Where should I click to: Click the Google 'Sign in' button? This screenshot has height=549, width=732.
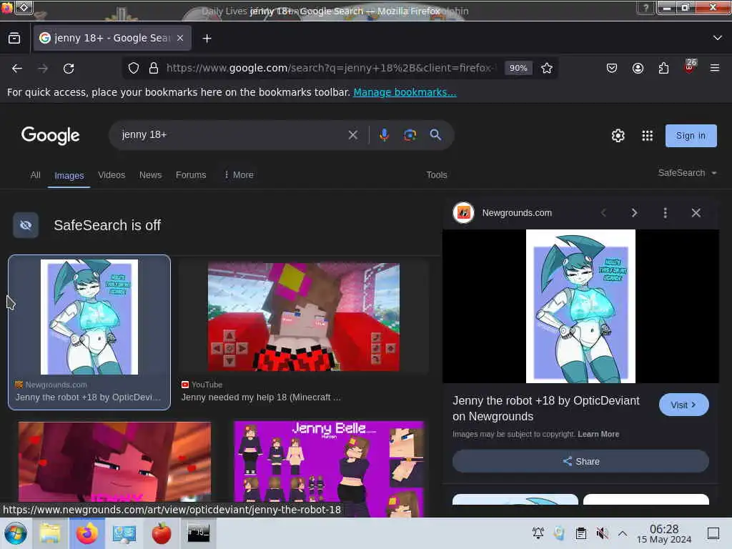pos(691,136)
